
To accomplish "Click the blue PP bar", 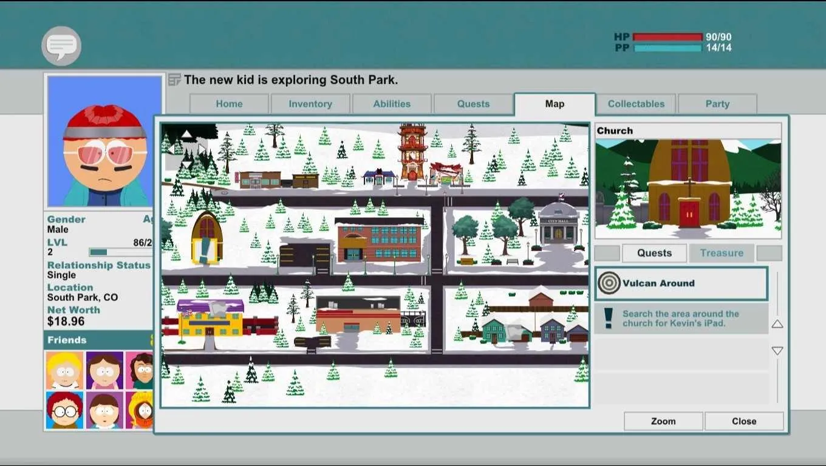I will tap(667, 48).
